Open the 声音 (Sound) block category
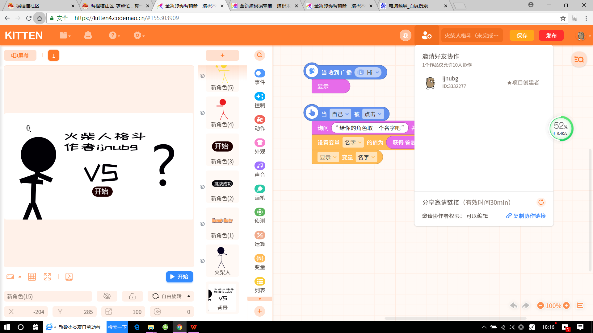 pyautogui.click(x=260, y=169)
